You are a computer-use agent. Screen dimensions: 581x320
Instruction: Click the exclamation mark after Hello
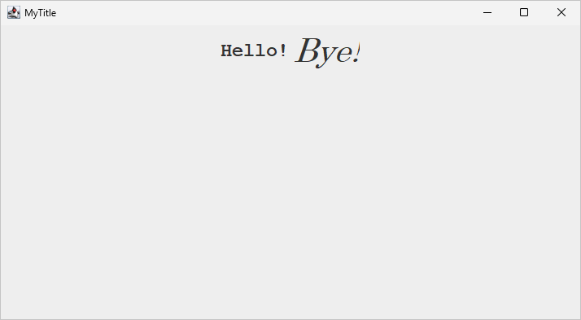click(x=283, y=50)
